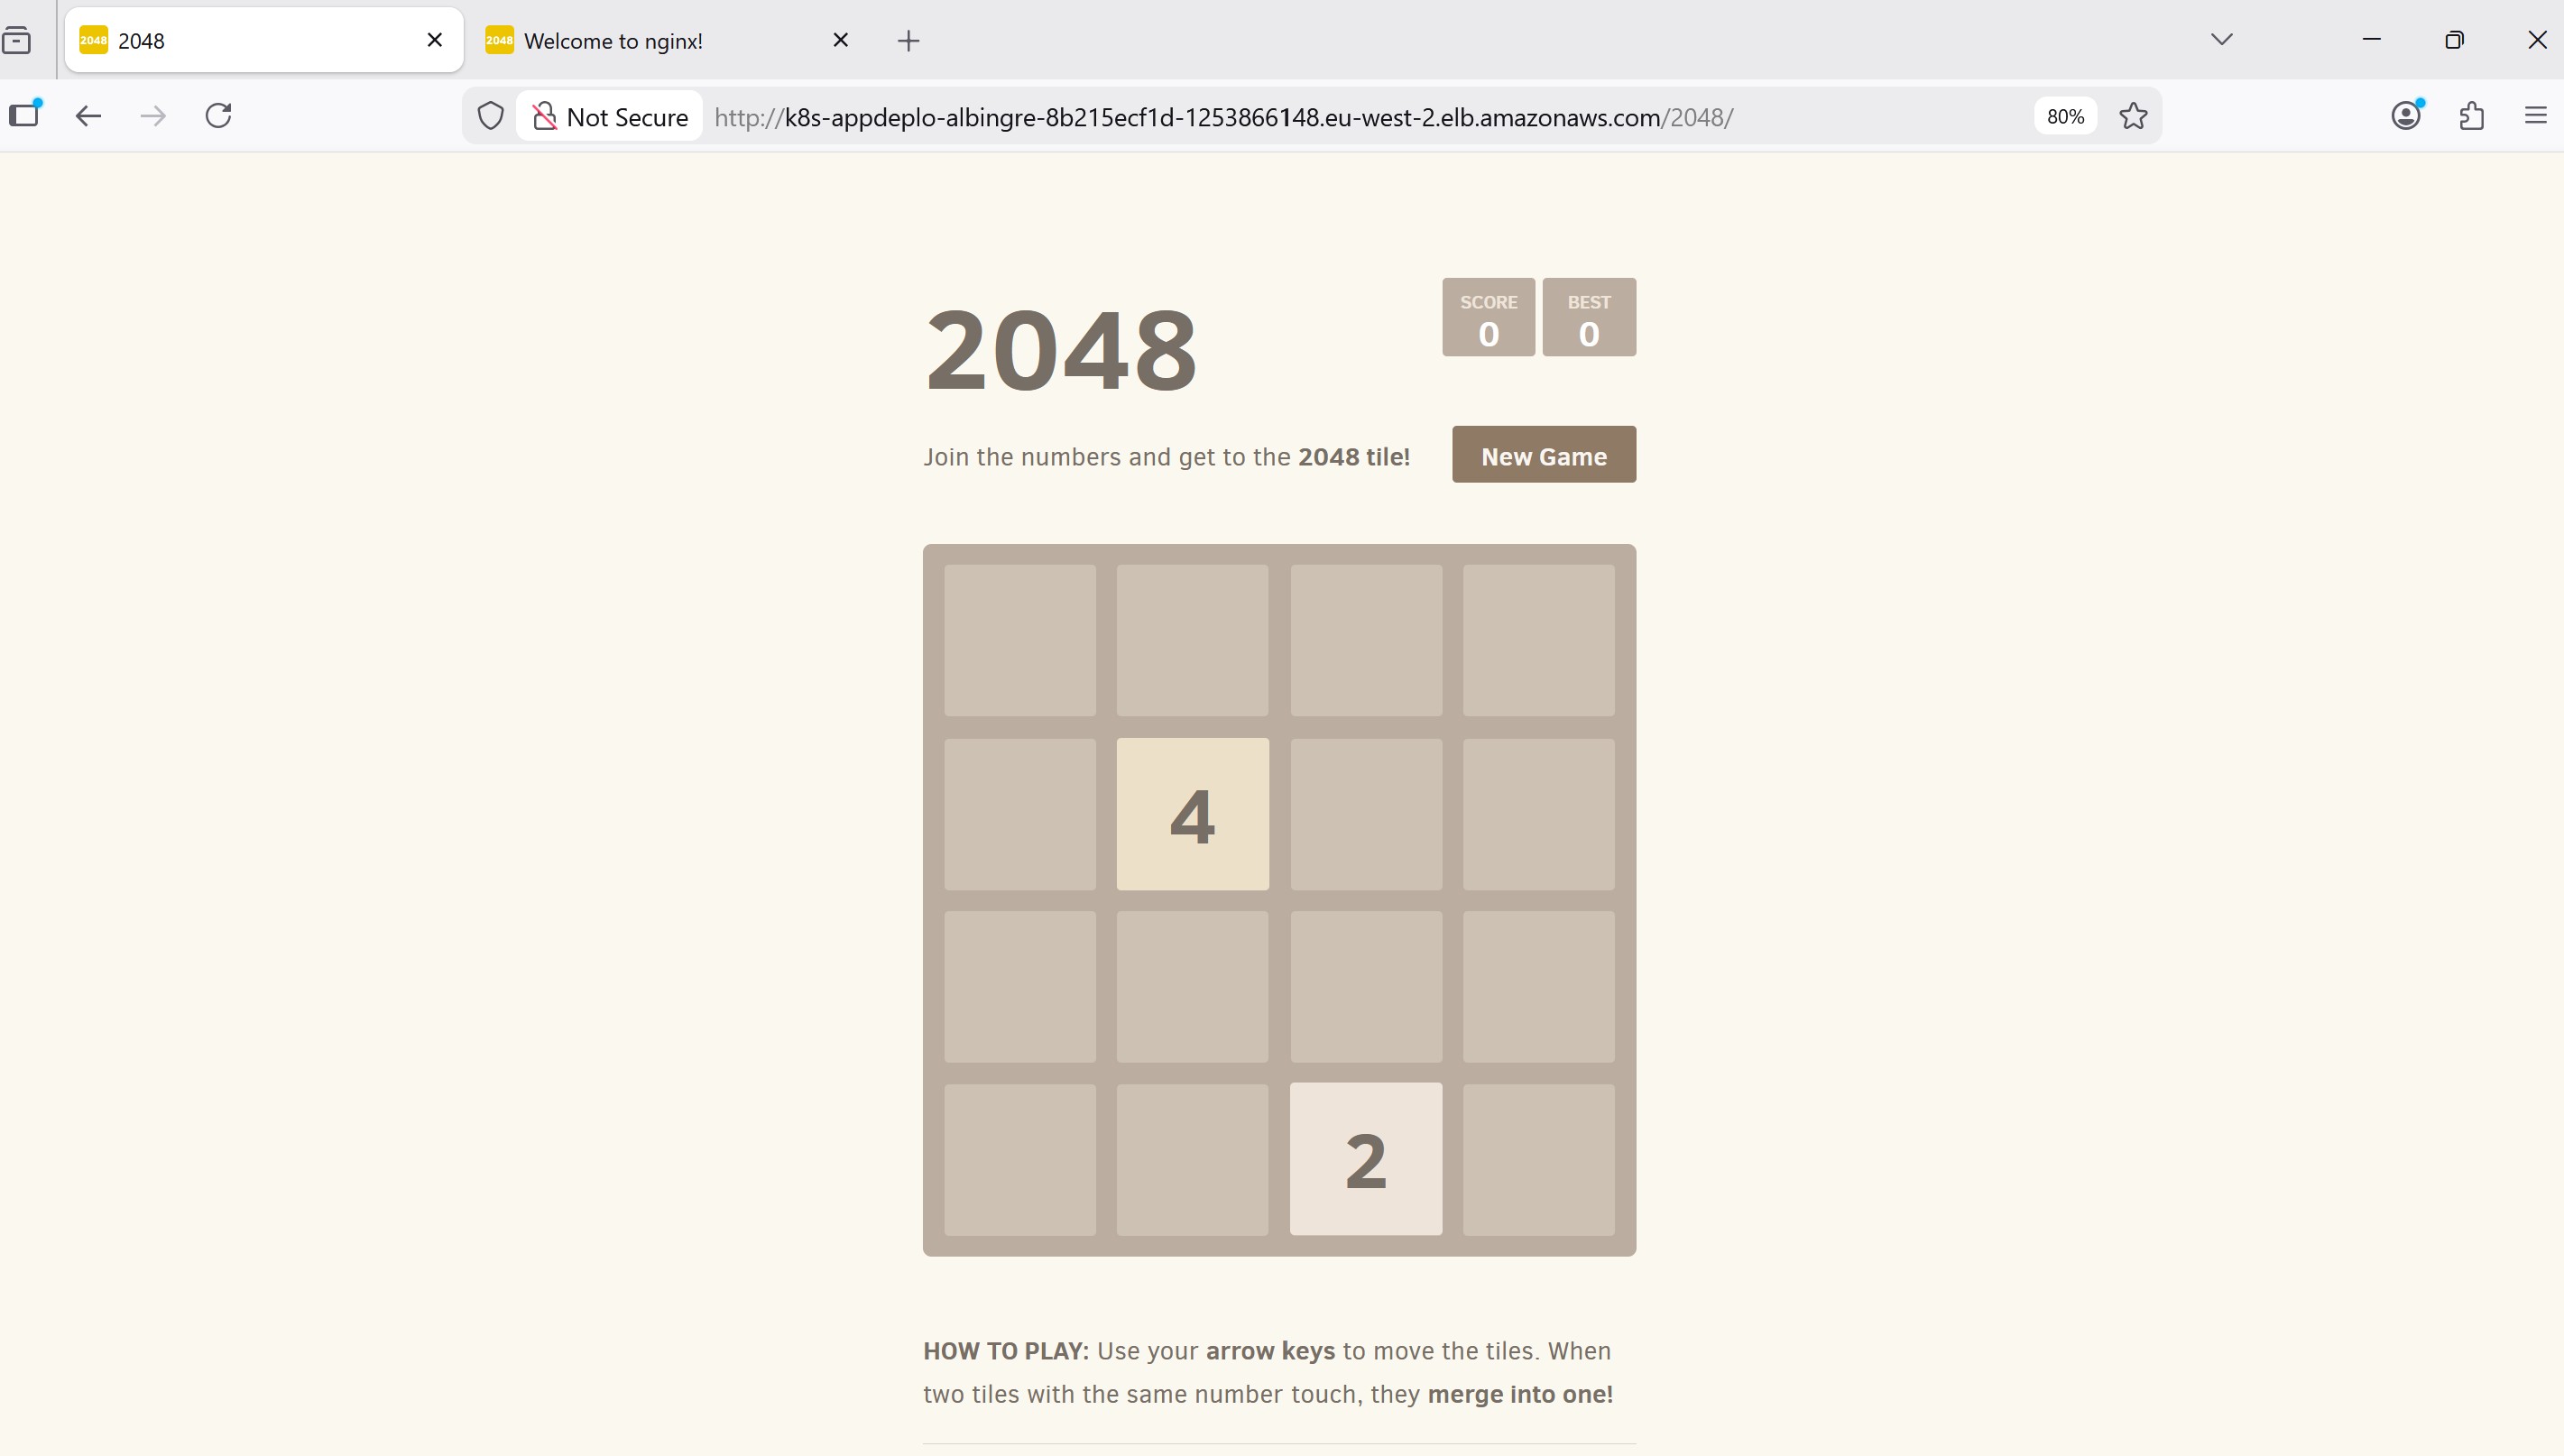Open the browser settings menu

pos(2536,115)
